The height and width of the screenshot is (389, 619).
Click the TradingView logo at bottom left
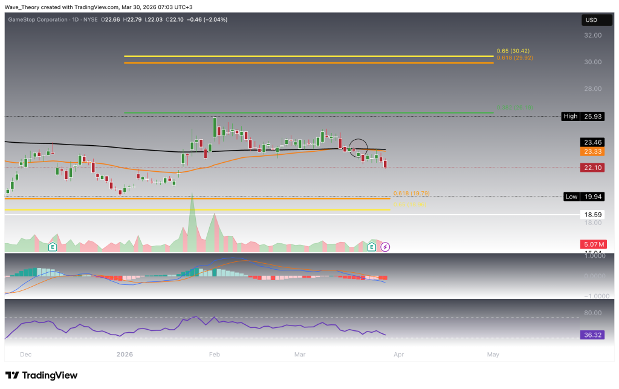41,375
